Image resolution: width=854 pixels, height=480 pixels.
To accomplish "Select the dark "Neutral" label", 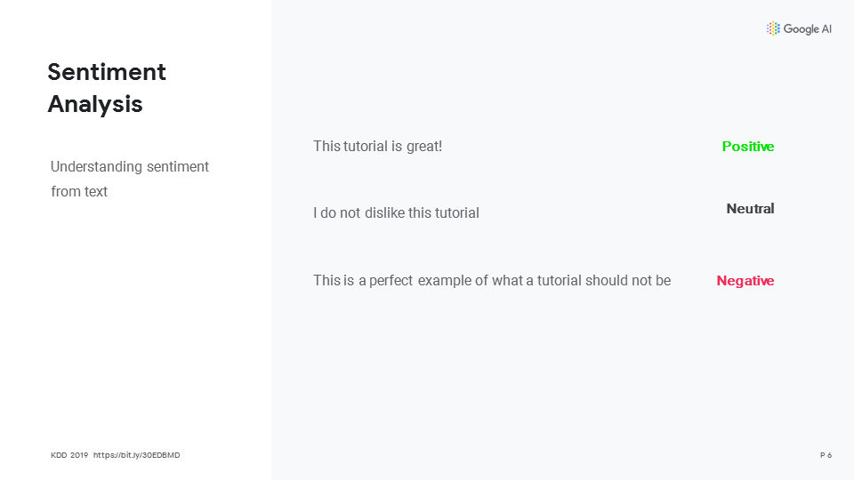I will [750, 209].
